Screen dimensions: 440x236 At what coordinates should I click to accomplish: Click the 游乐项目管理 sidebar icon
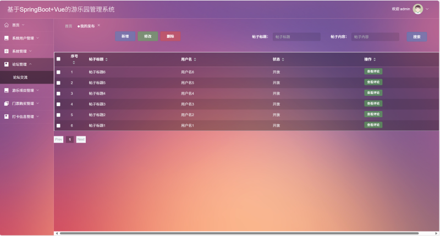[x=7, y=90]
